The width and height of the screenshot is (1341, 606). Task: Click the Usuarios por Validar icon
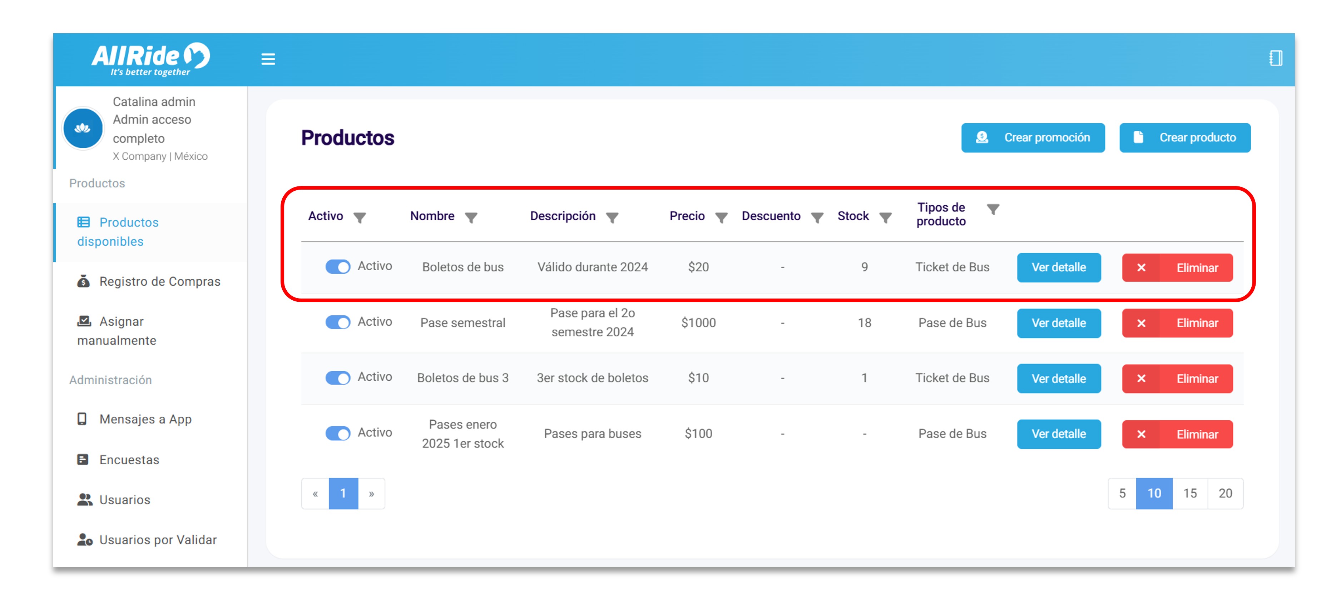(x=84, y=540)
